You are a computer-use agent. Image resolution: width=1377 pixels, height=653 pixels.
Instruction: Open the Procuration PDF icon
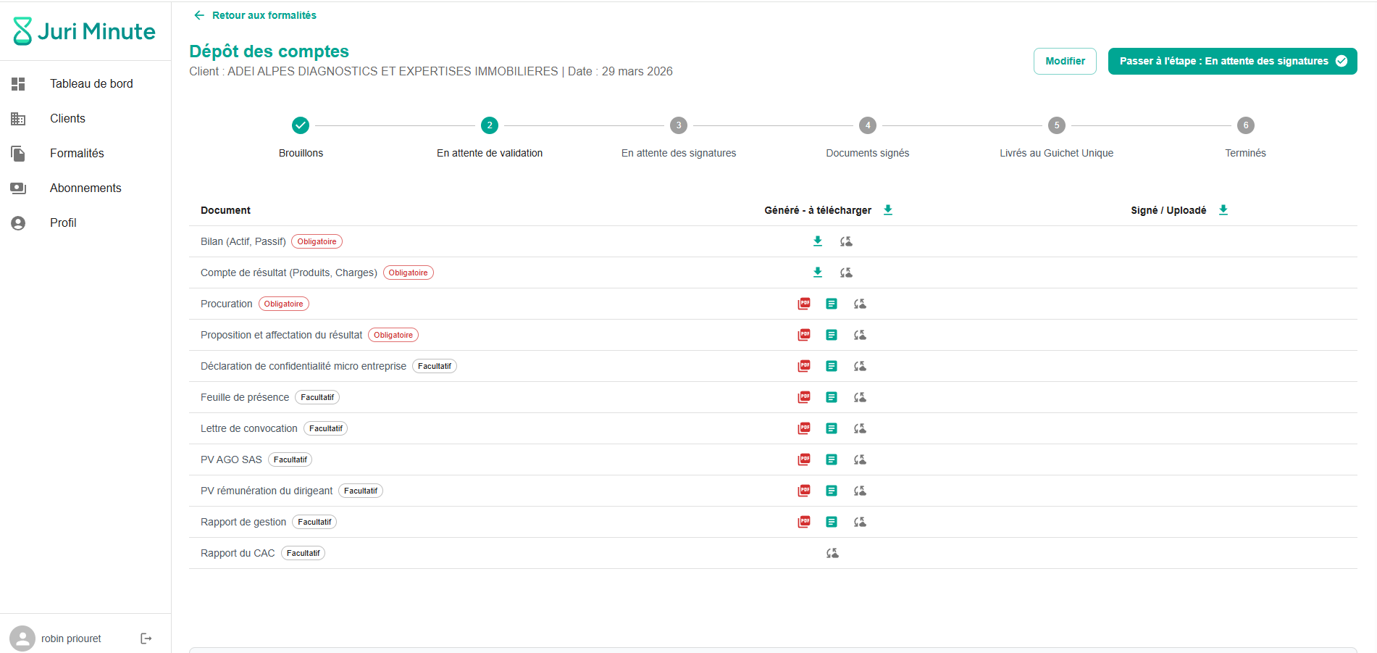coord(804,304)
